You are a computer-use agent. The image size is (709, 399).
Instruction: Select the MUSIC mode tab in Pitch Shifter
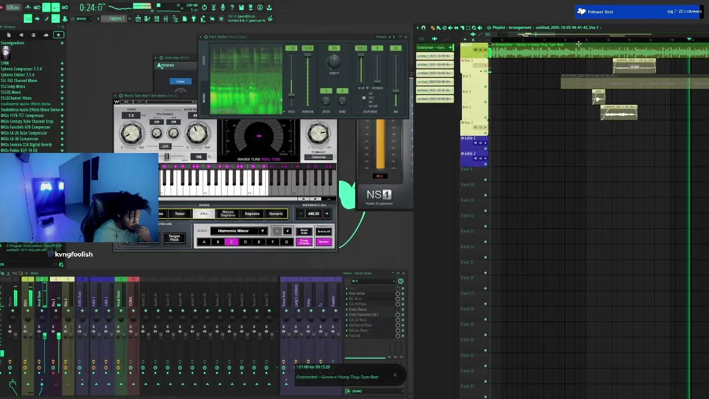coord(204,98)
